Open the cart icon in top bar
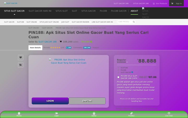Viewport: 188px width, 118px height. (172, 3)
